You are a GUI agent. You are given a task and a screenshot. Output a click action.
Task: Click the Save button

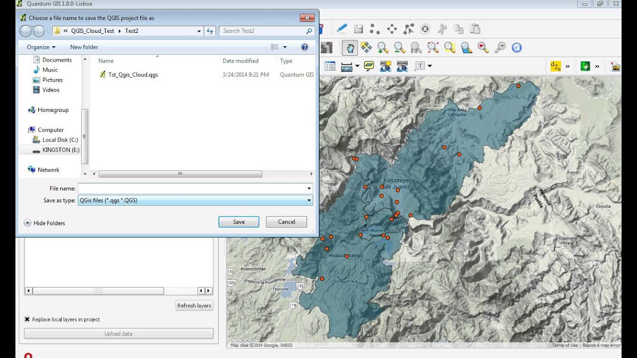239,222
